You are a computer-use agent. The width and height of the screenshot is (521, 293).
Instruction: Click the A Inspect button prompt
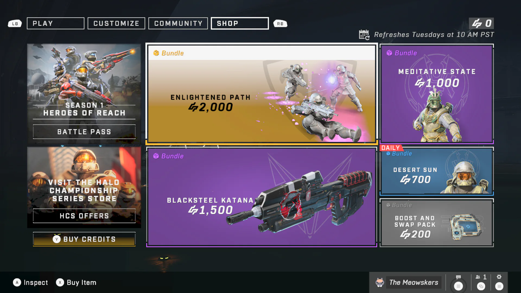tap(30, 282)
